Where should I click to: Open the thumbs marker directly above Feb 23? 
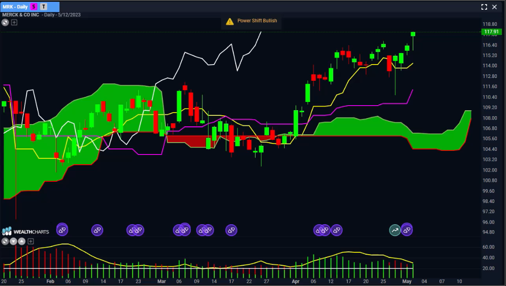pyautogui.click(x=139, y=230)
